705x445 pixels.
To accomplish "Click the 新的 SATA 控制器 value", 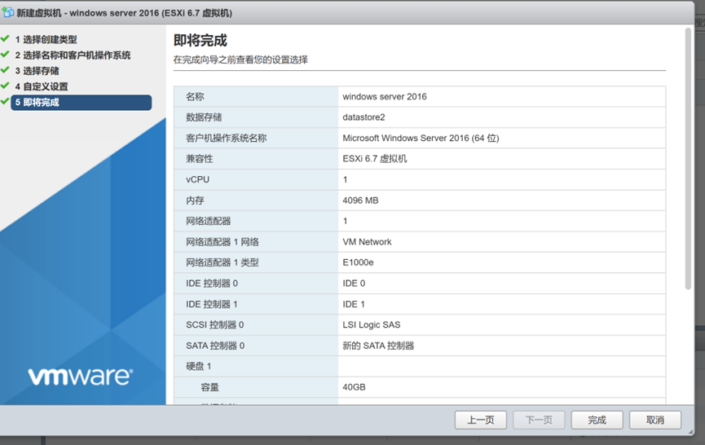I will point(378,346).
